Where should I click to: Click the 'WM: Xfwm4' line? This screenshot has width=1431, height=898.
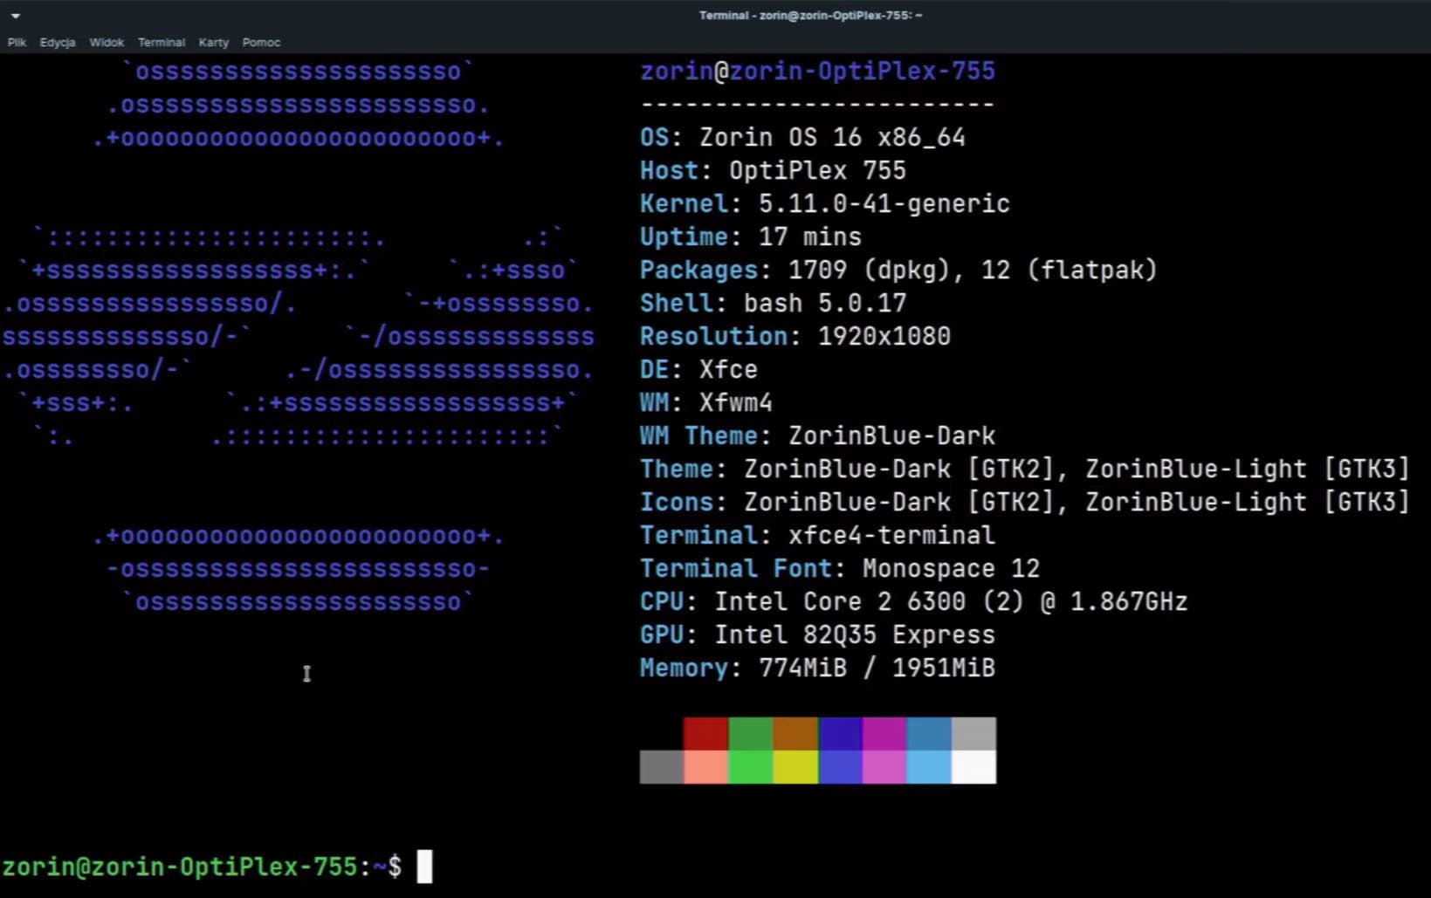[x=706, y=403]
